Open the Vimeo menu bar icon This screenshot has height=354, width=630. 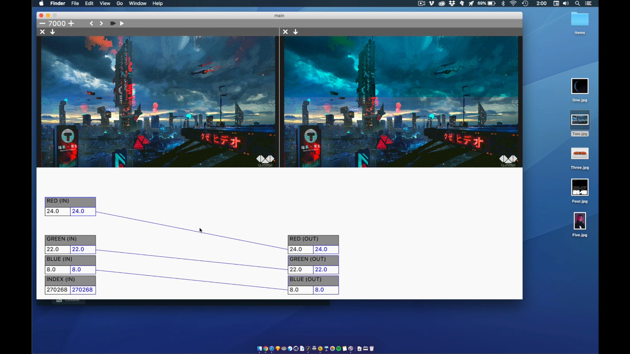432,3
